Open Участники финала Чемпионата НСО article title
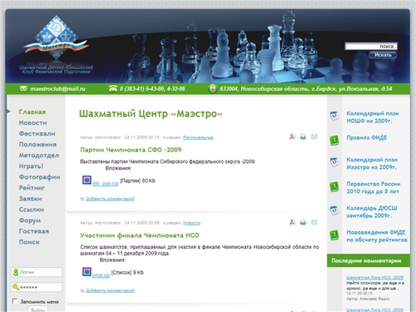Viewport: 416px width, 312px height. coord(140,235)
